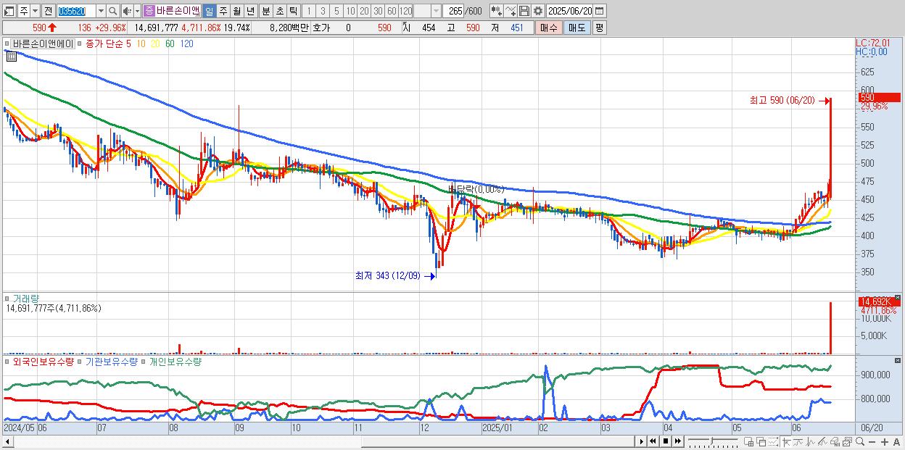The image size is (905, 450).
Task: Click the split chart window icon
Action: click(749, 441)
